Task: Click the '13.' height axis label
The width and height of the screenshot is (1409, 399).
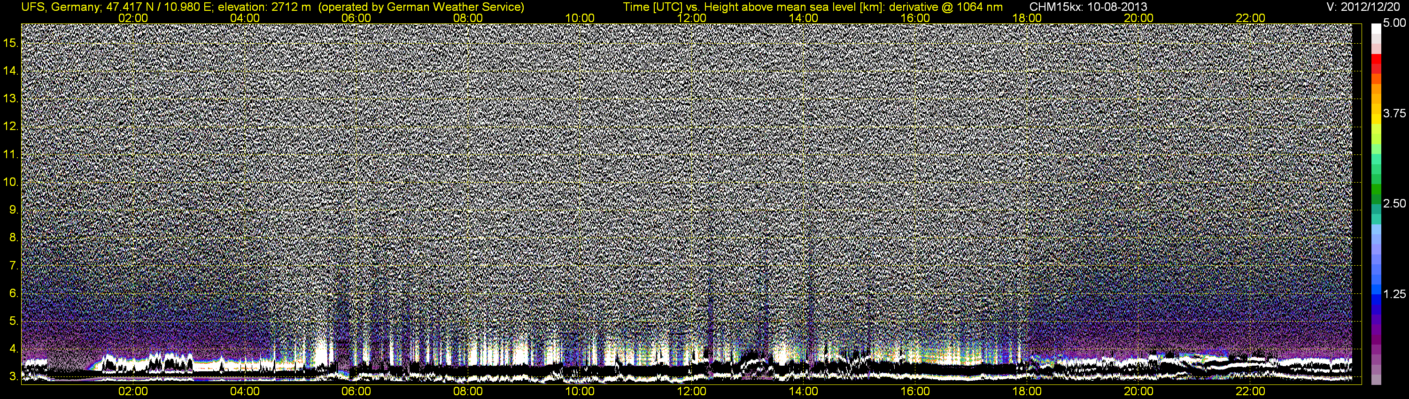Action: coord(11,99)
